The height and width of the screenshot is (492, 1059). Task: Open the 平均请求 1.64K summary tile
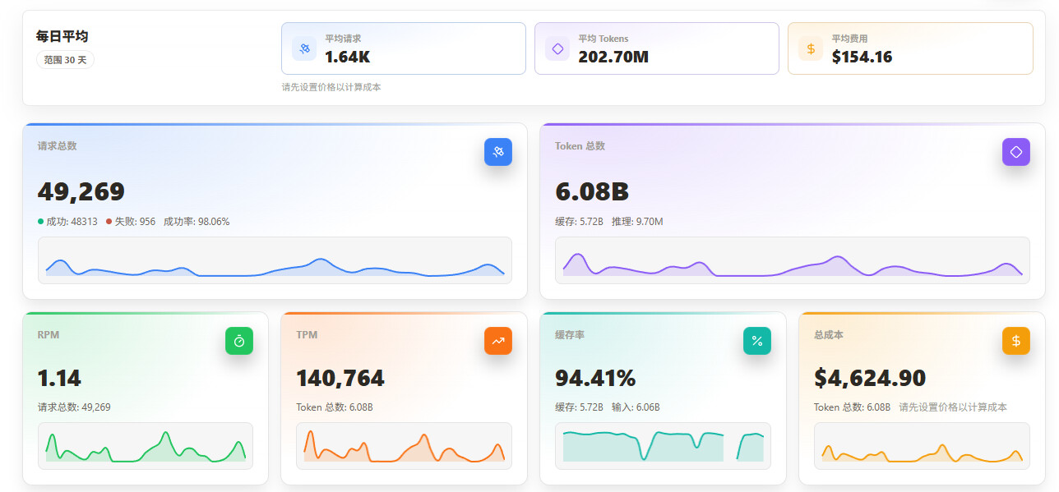(x=404, y=48)
